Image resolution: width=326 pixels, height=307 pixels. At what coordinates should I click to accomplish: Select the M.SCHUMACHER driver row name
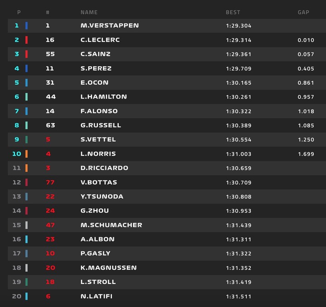[x=111, y=225]
